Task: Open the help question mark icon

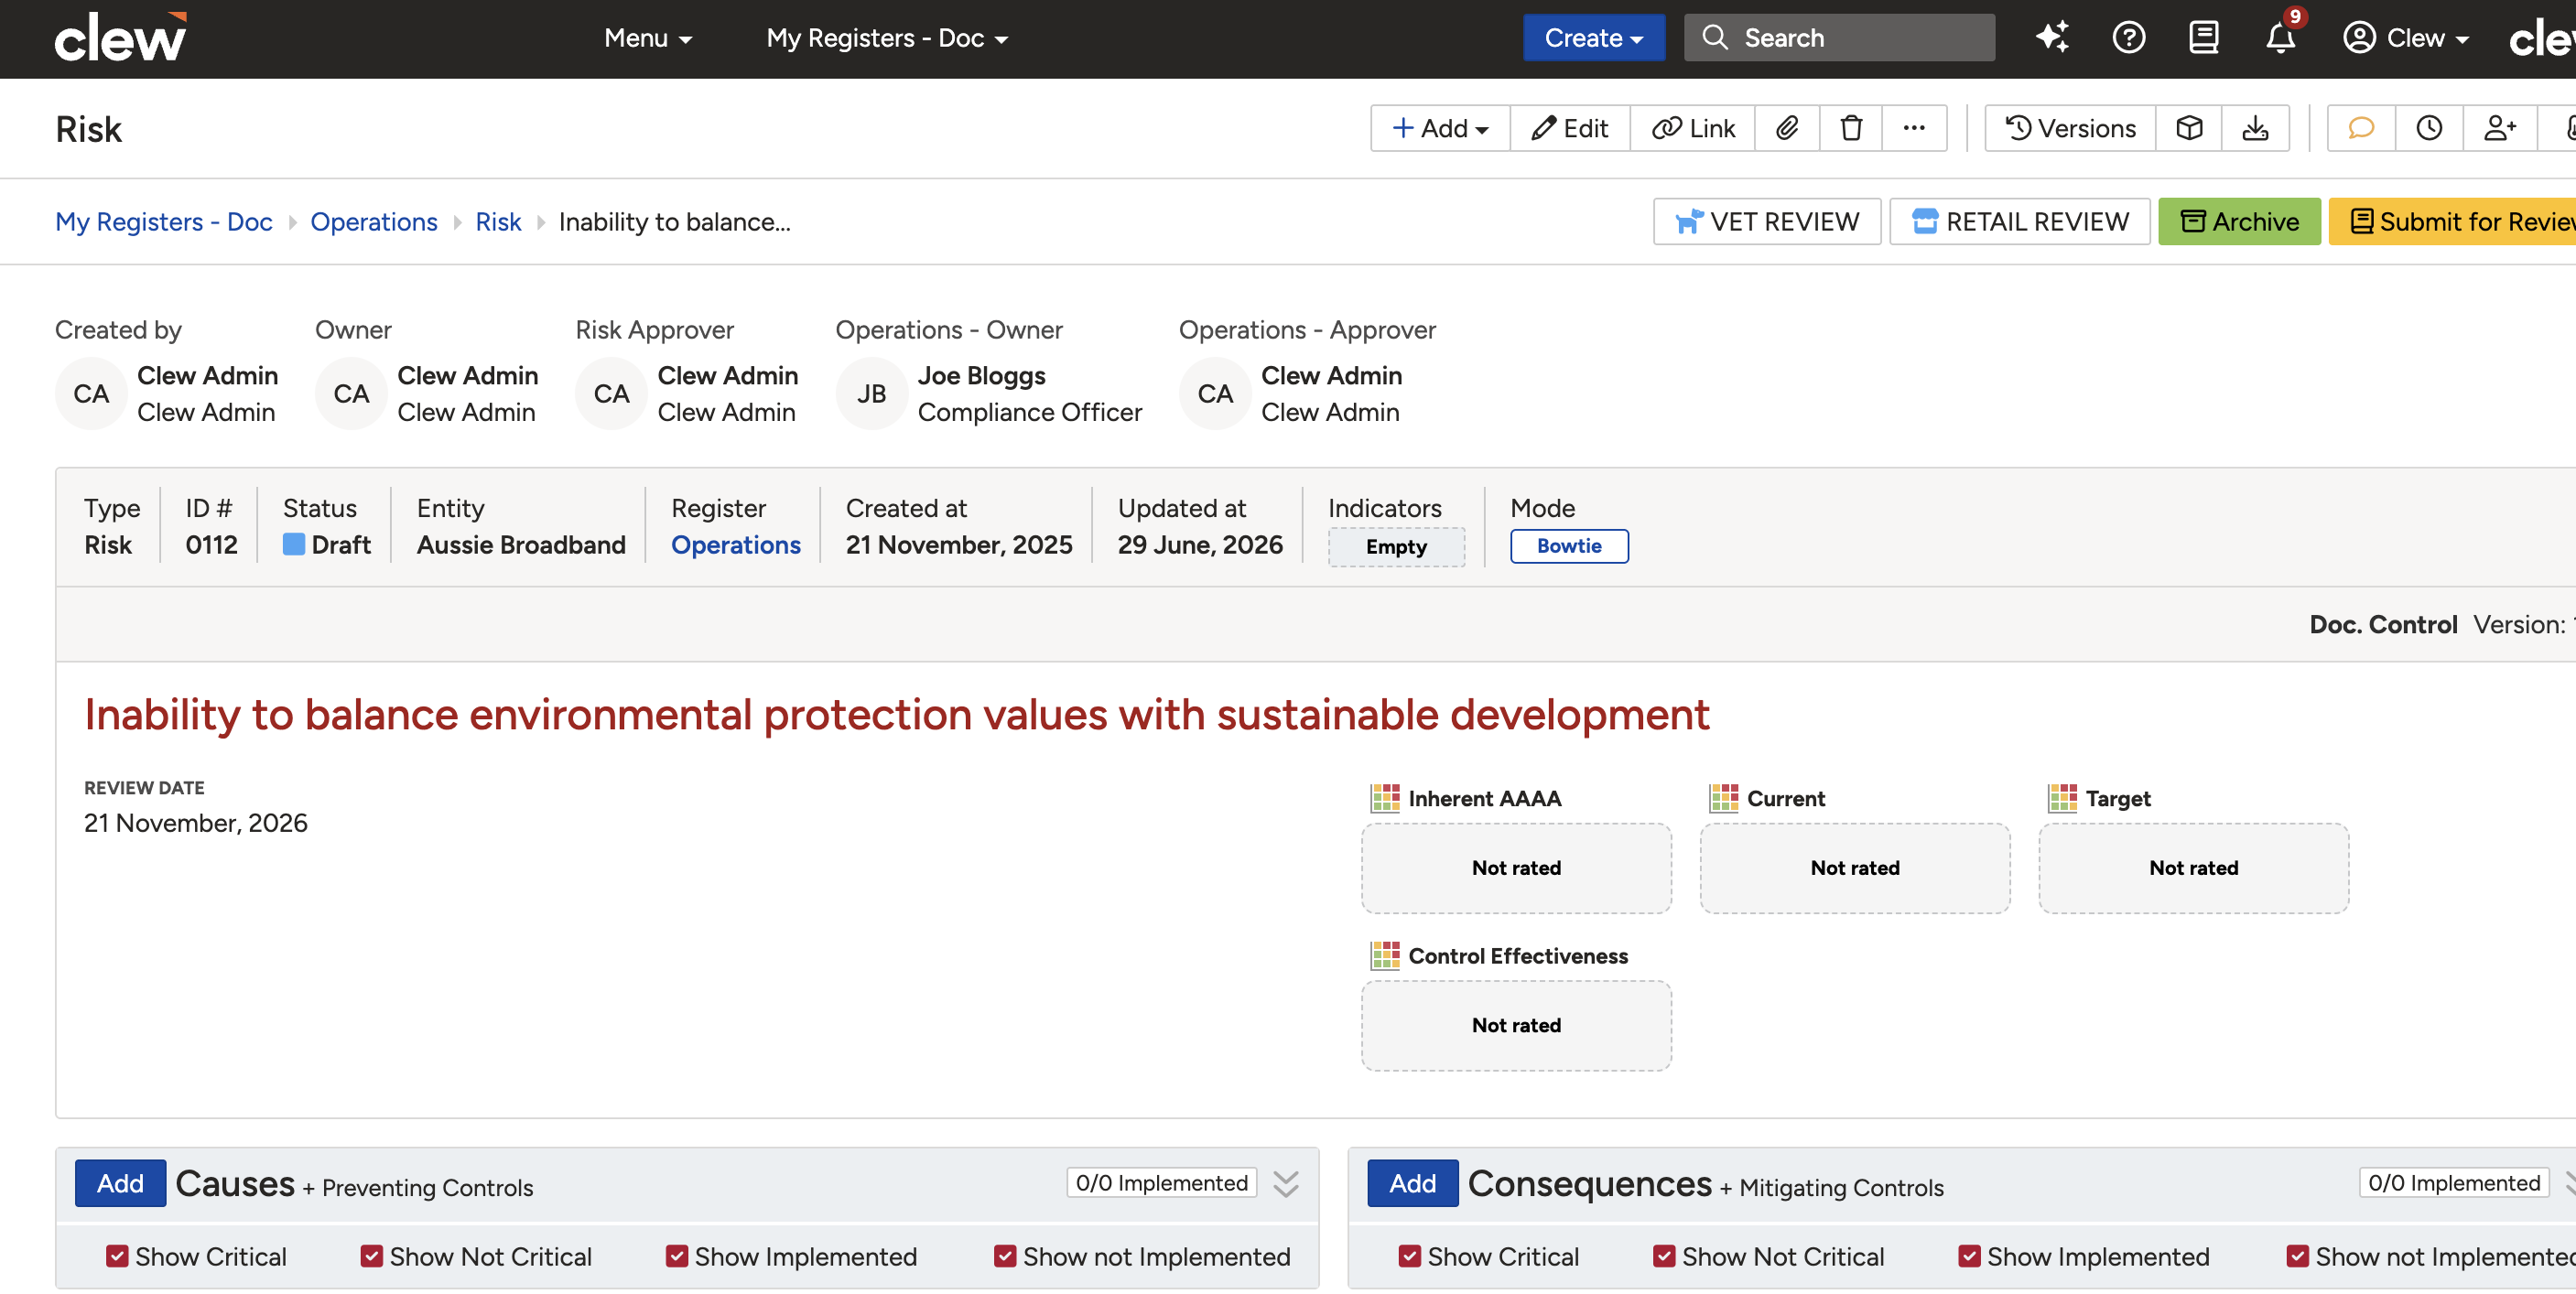Action: (2129, 38)
